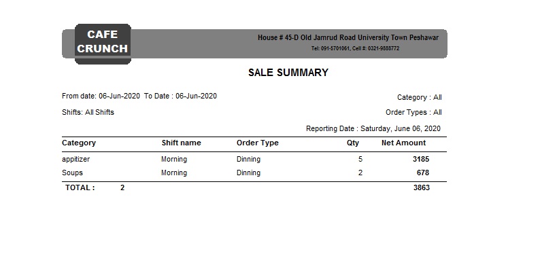This screenshot has width=540, height=271.
Task: Click the telephone number line in header
Action: [x=355, y=48]
